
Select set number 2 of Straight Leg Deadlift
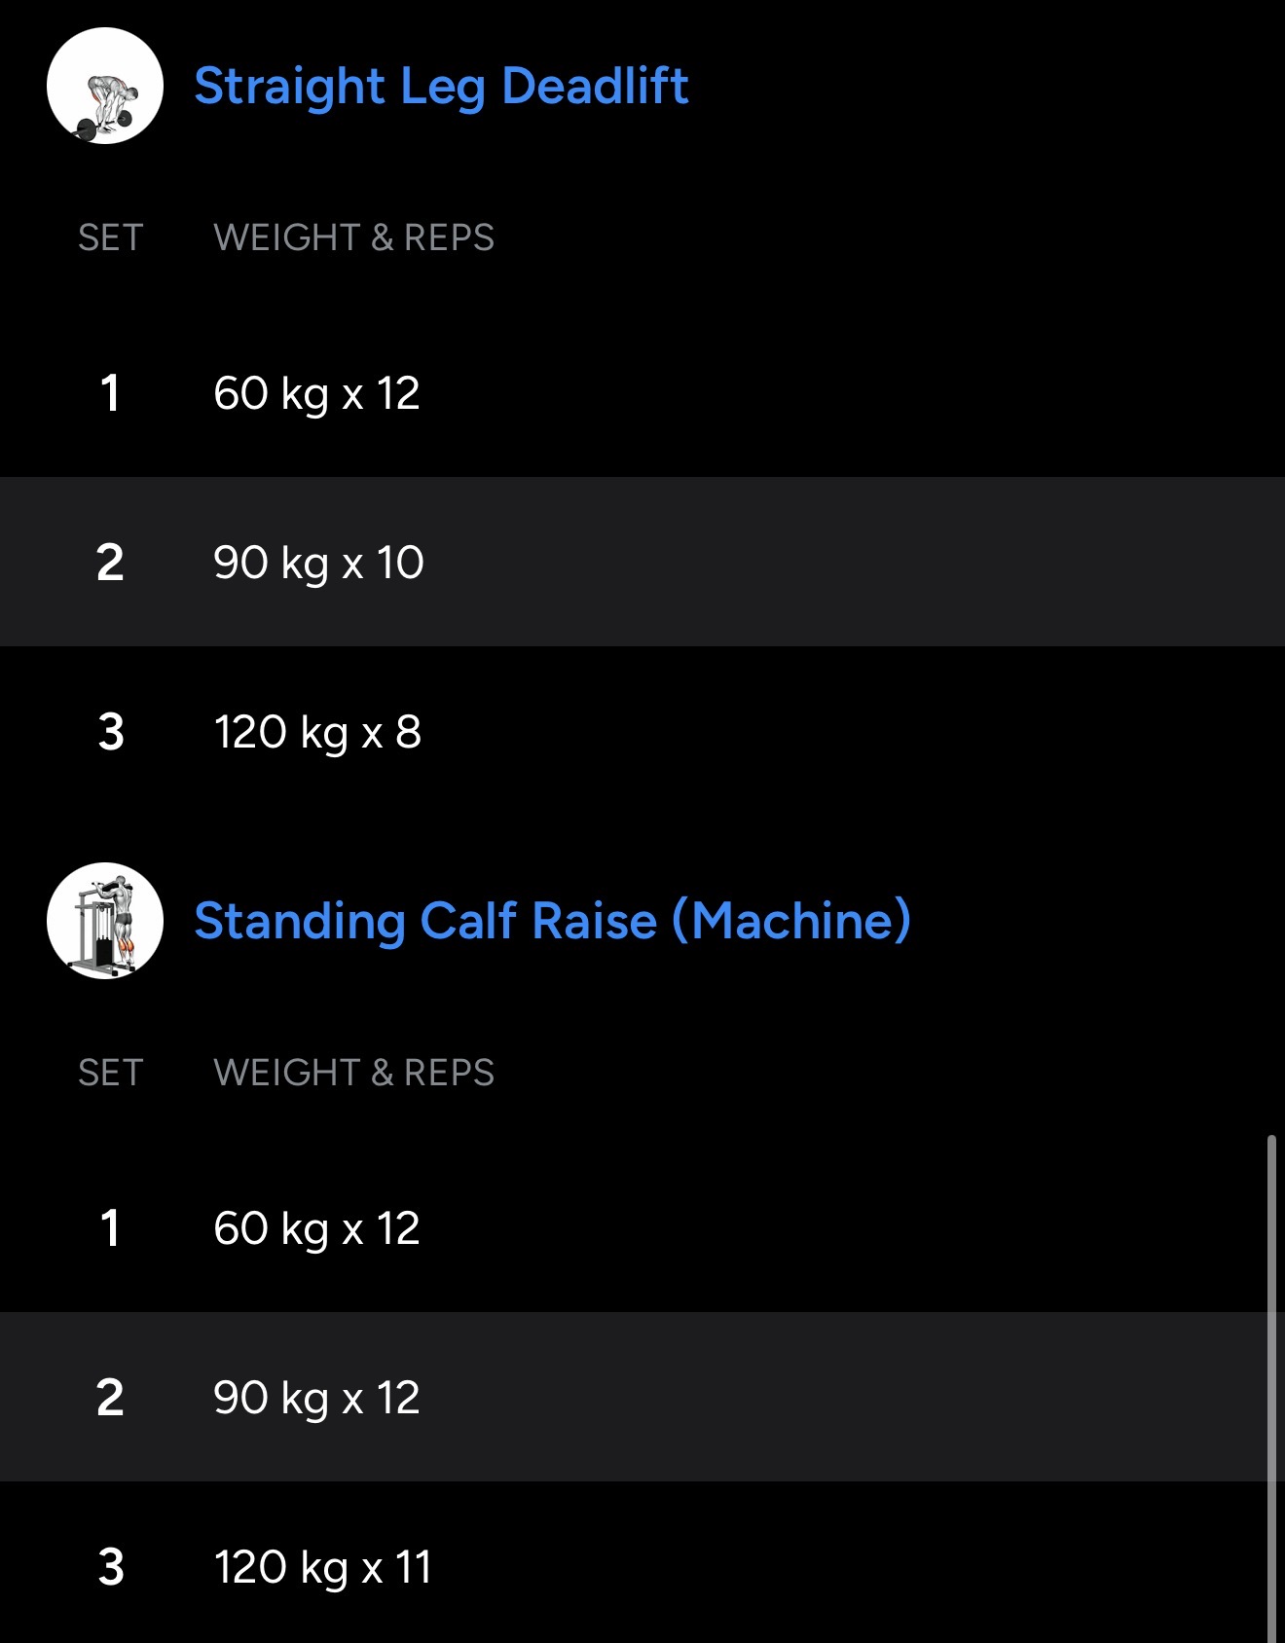point(110,563)
